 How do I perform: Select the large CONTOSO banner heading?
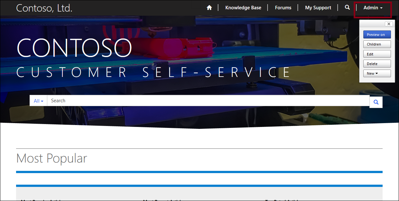(74, 48)
